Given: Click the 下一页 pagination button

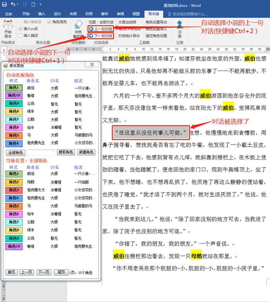Looking at the screenshot, I should 44,272.
